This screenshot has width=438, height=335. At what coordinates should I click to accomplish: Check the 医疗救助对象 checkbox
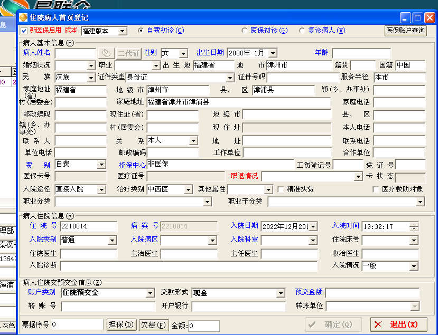tap(376, 189)
